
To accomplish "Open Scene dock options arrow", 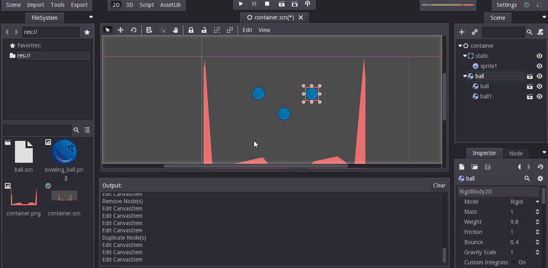I will [x=544, y=17].
